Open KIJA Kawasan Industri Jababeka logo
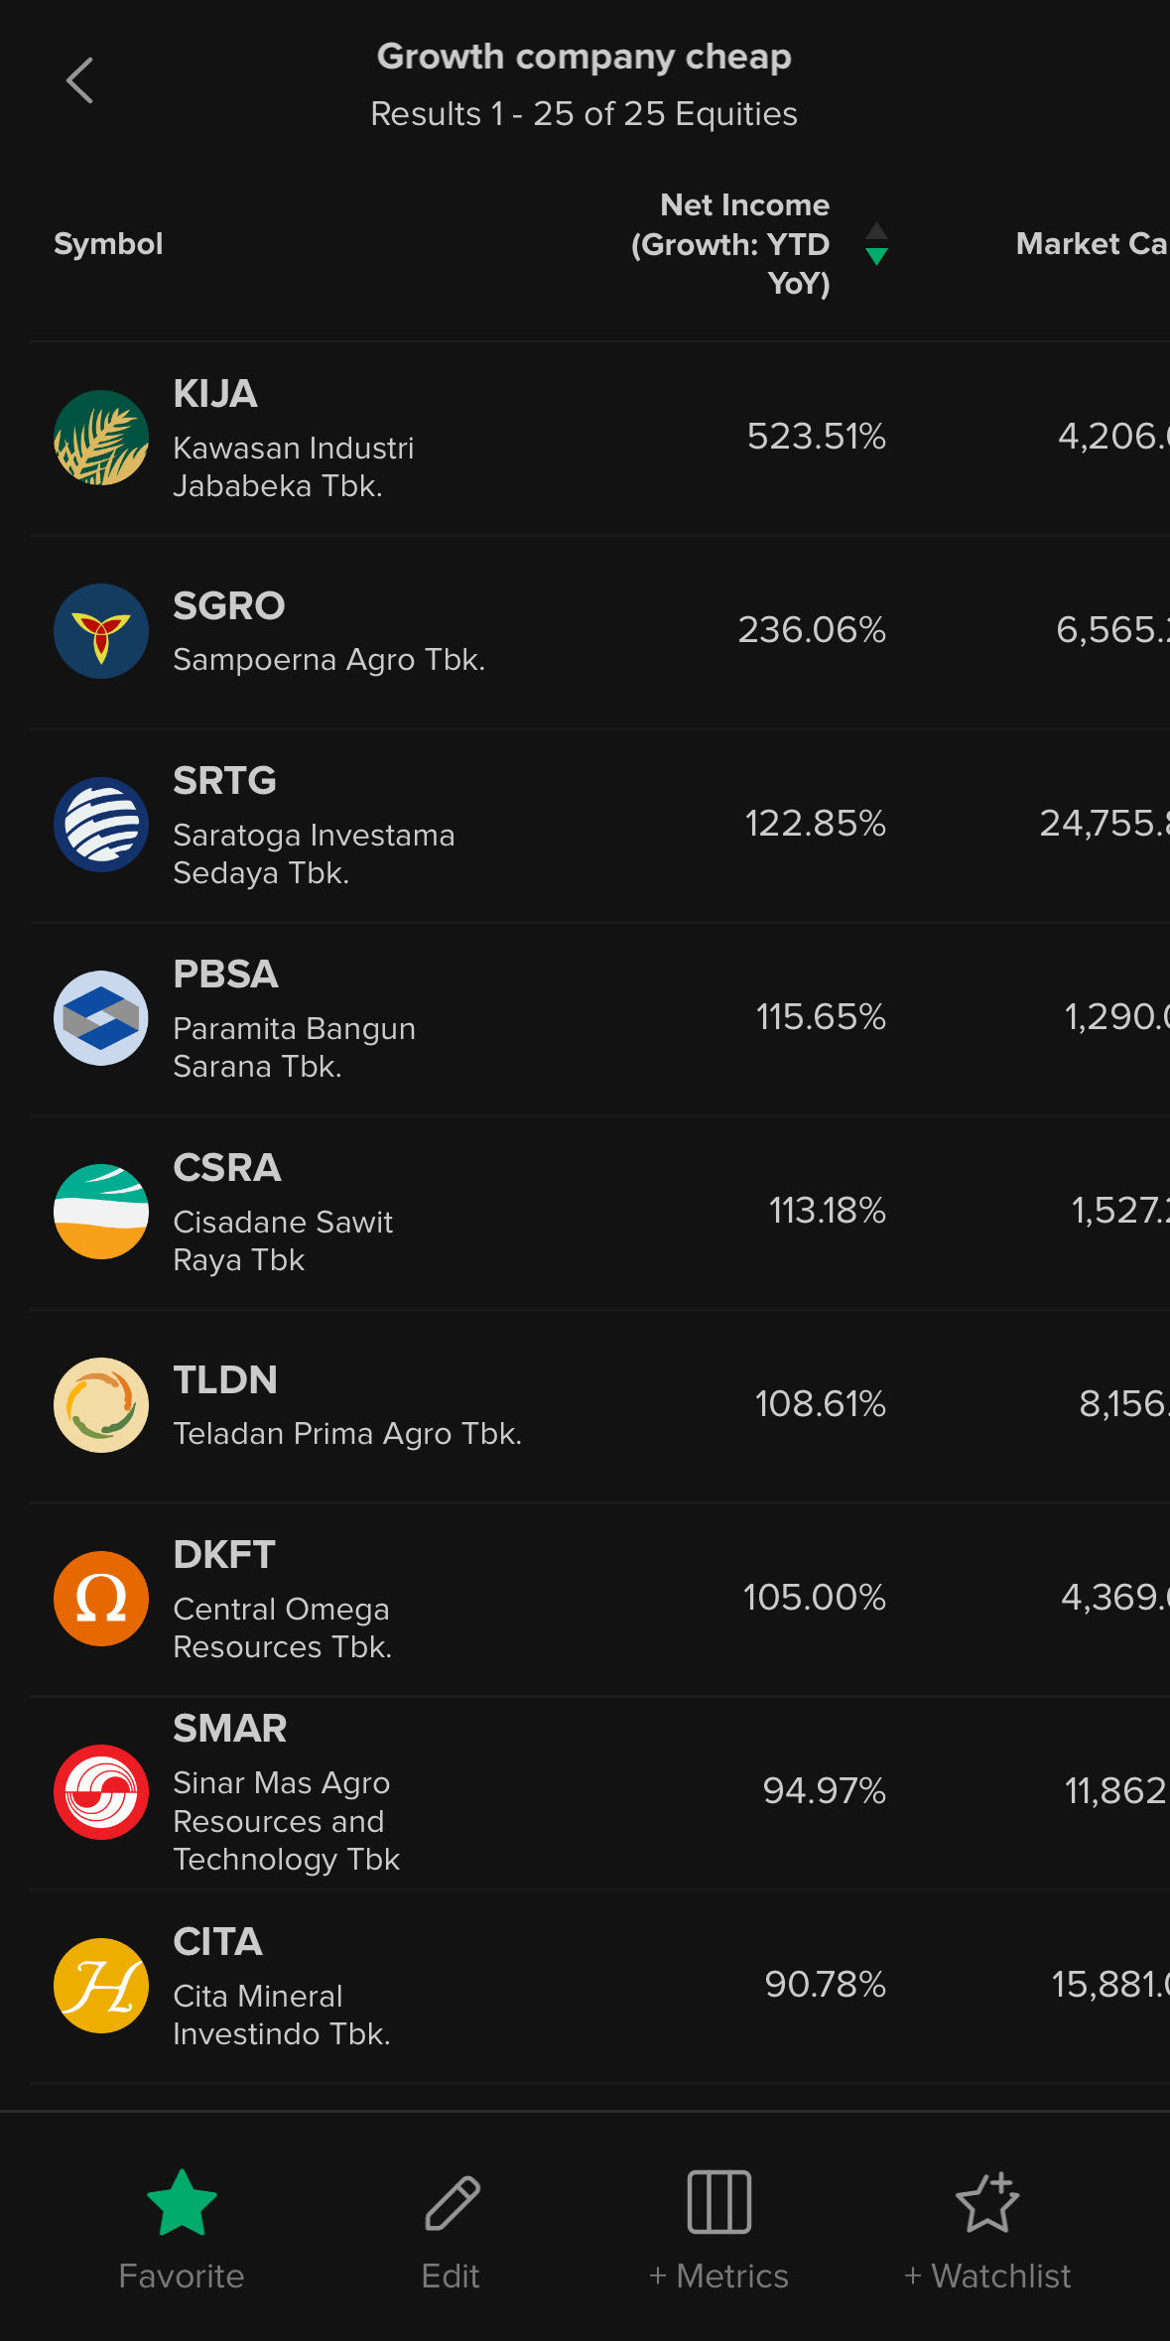Viewport: 1170px width, 2341px height. pyautogui.click(x=101, y=438)
